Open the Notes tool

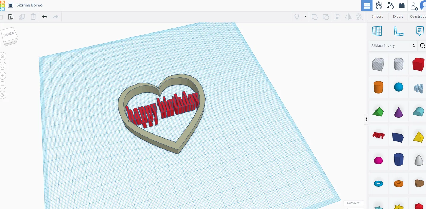[420, 31]
